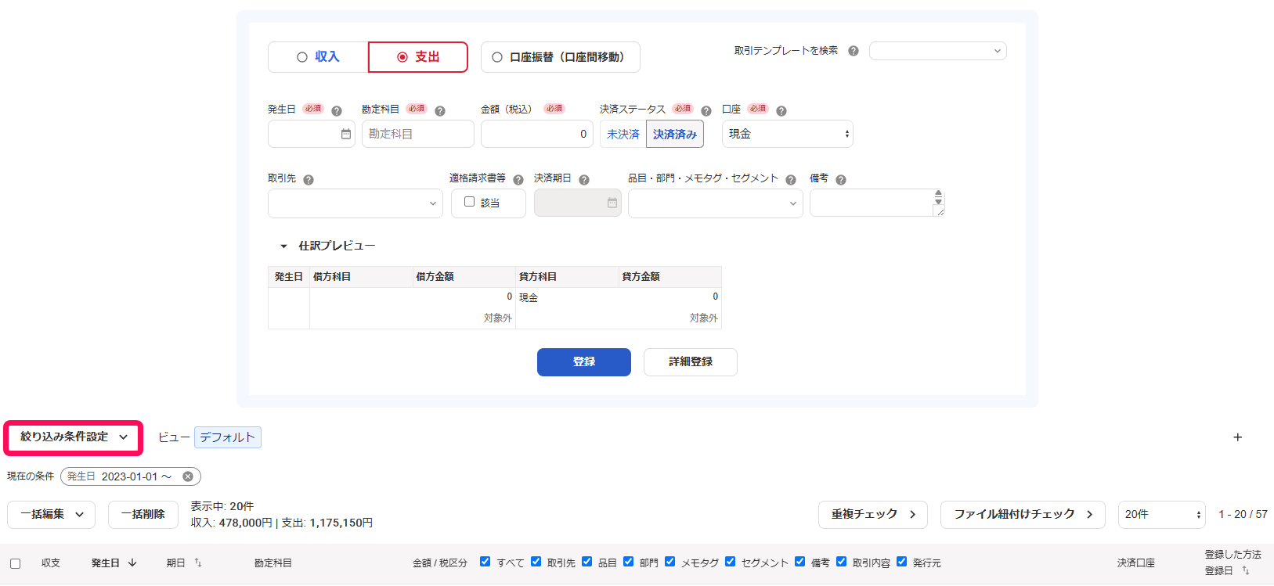Open the calendar picker in 発生日 field
1274x586 pixels.
click(346, 134)
